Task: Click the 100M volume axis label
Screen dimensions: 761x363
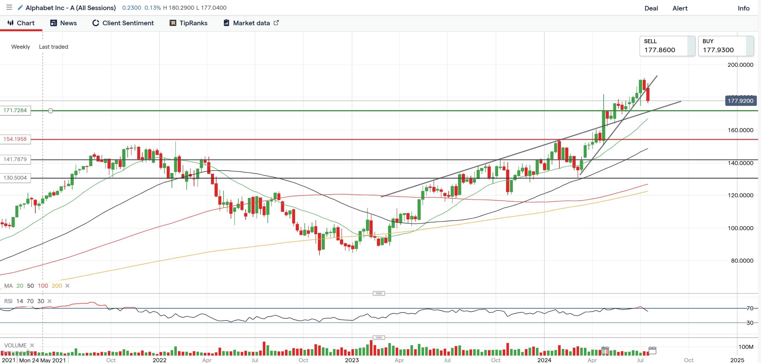Action: tap(746, 347)
